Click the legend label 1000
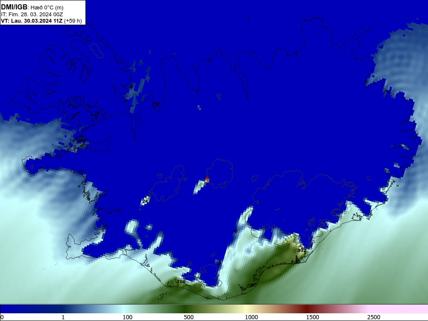The image size is (428, 321). coord(251,317)
